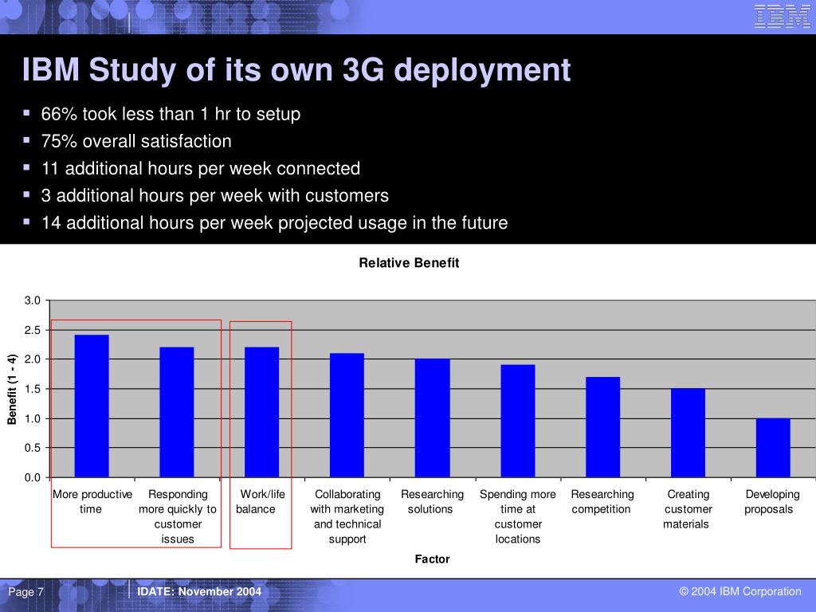The image size is (816, 612).
Task: Click the 'Researching competition' axis label
Action: click(x=602, y=502)
